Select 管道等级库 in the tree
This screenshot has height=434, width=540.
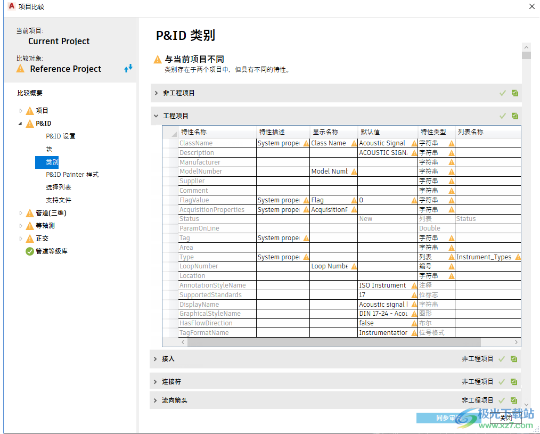point(52,251)
